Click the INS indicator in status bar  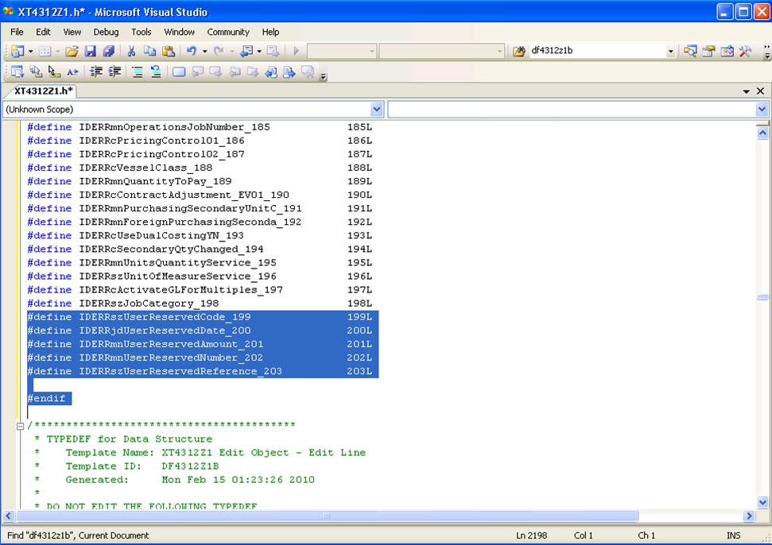[733, 535]
